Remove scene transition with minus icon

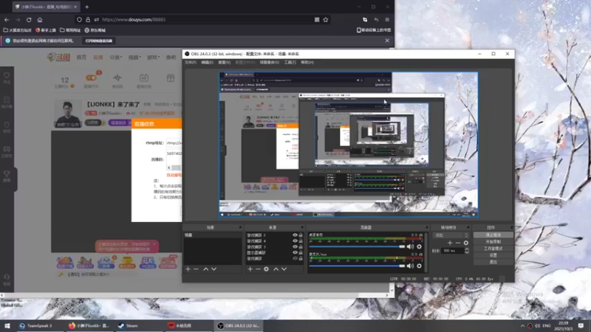[x=458, y=243]
